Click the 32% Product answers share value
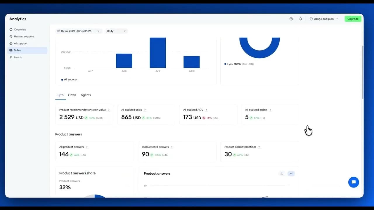The height and width of the screenshot is (210, 374). click(x=65, y=187)
